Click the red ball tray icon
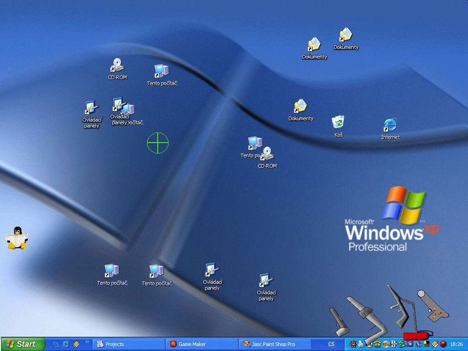Viewport: 468px width, 351px height. coord(443,345)
